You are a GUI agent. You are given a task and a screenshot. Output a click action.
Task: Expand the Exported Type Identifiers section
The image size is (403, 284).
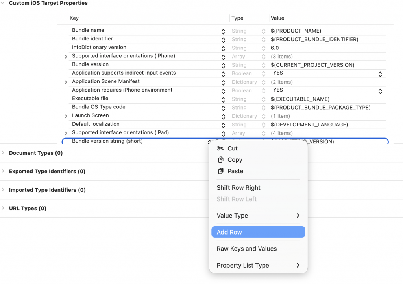pyautogui.click(x=4, y=171)
